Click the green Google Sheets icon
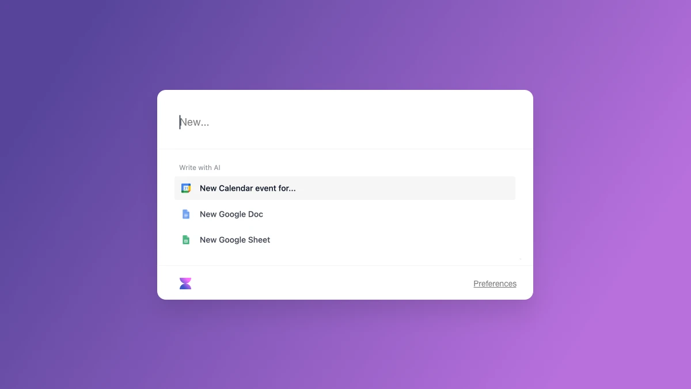Viewport: 691px width, 389px height. (186, 240)
